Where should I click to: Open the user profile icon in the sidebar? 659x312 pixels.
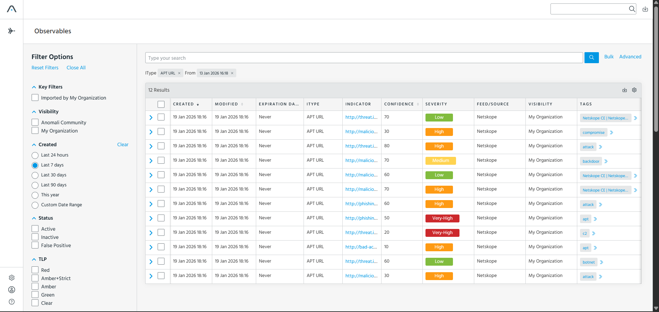pos(12,290)
